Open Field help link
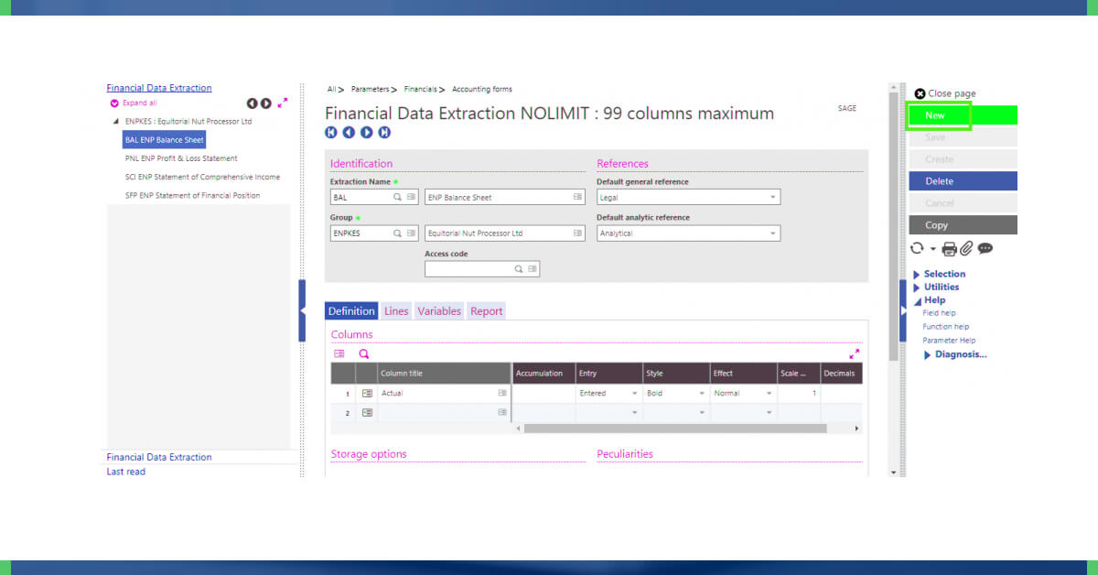 (939, 313)
